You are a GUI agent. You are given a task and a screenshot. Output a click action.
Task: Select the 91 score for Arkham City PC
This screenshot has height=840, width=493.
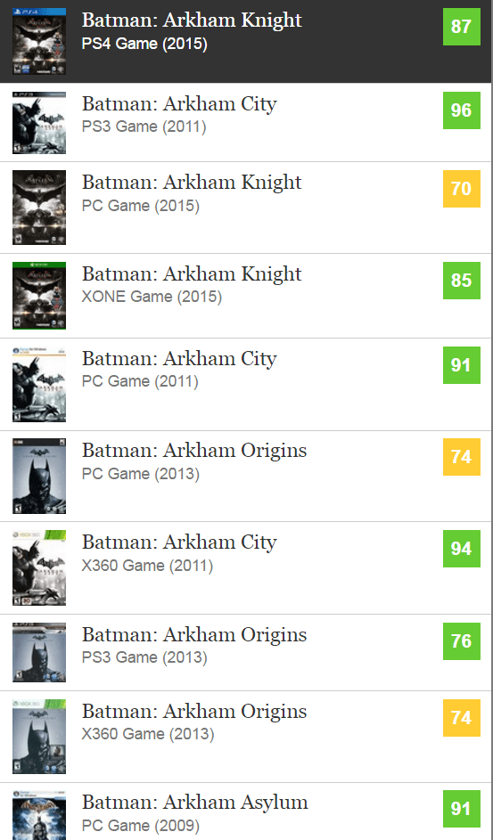coord(462,365)
